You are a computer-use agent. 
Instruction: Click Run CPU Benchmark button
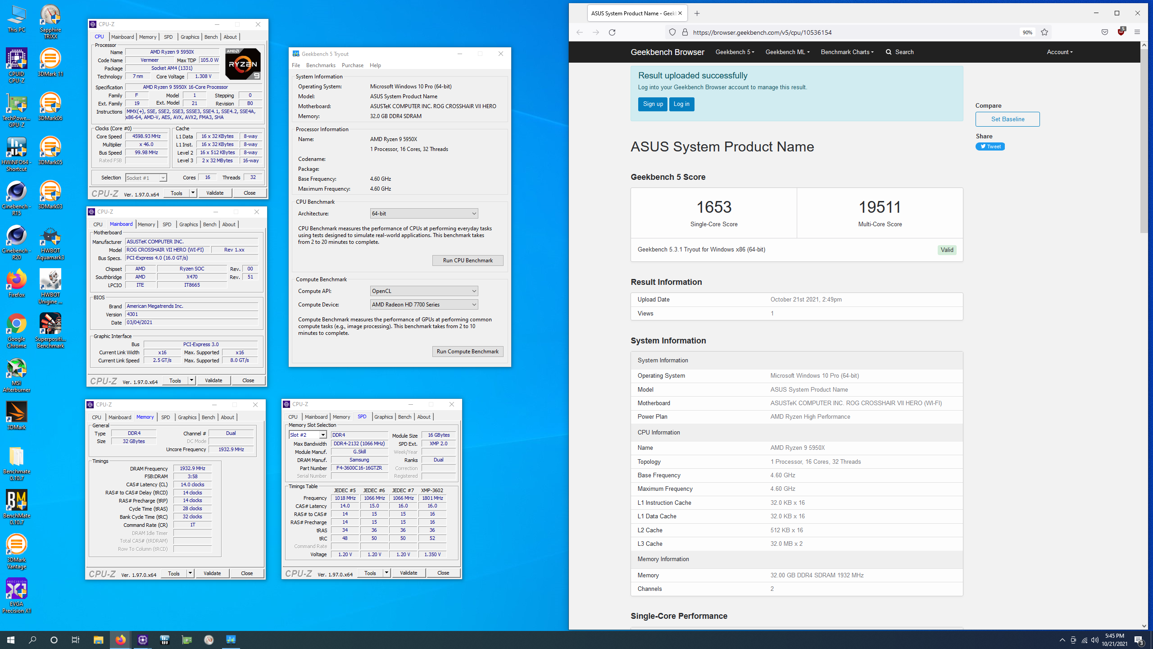(x=468, y=261)
